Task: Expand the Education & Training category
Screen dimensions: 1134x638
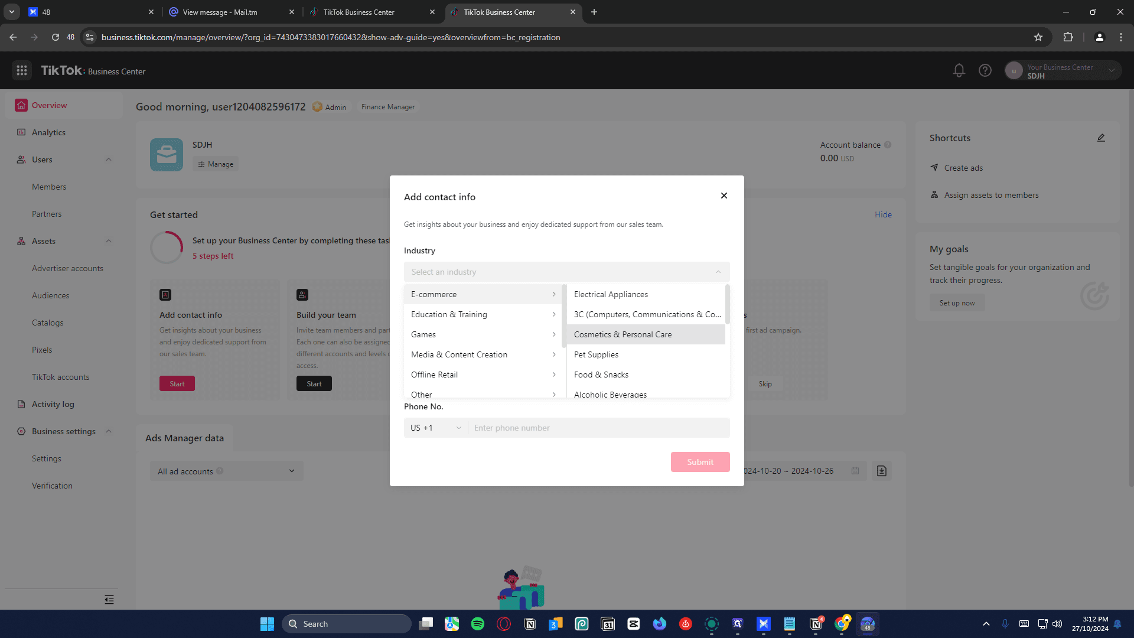Action: point(483,314)
